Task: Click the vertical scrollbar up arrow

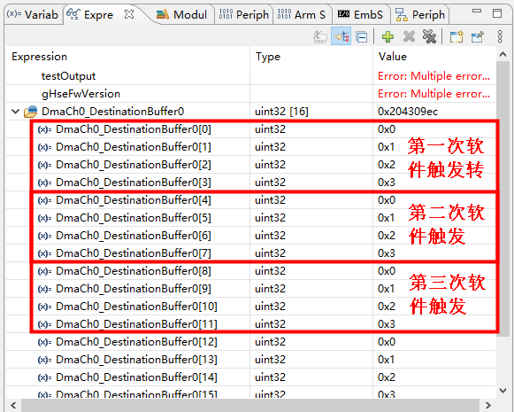Action: [502, 55]
